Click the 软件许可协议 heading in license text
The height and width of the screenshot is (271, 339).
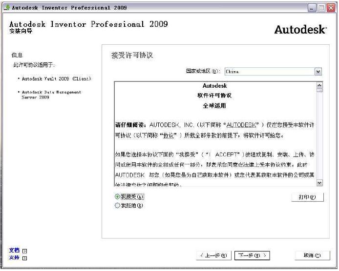[214, 96]
